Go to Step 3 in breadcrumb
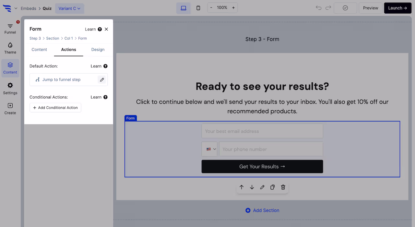415x227 pixels. click(35, 38)
